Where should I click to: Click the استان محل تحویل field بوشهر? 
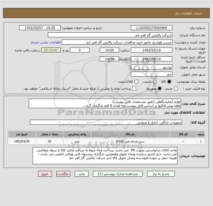point(152,67)
